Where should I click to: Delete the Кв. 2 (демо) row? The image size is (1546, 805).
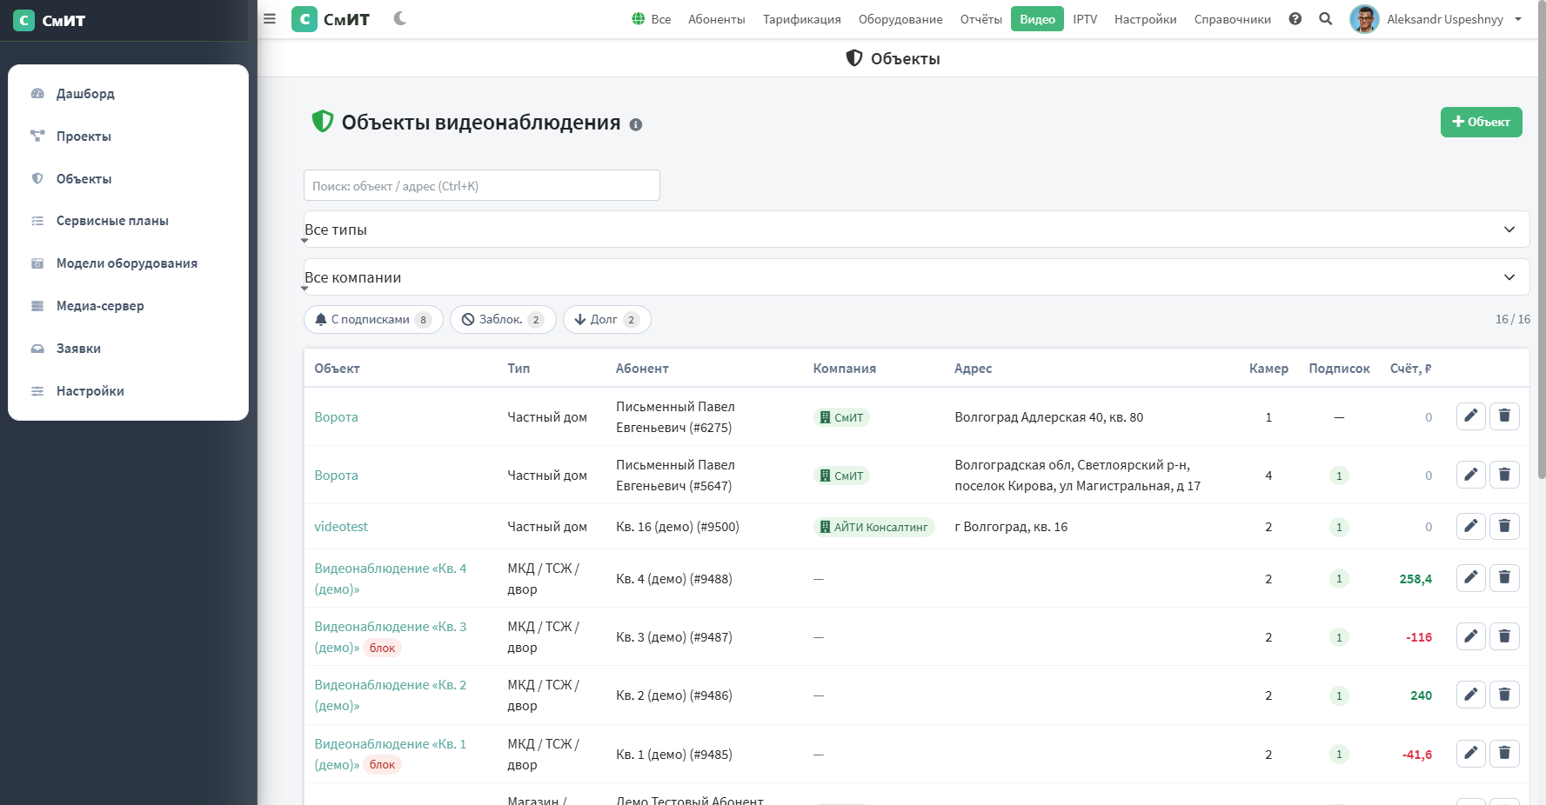[1504, 695]
